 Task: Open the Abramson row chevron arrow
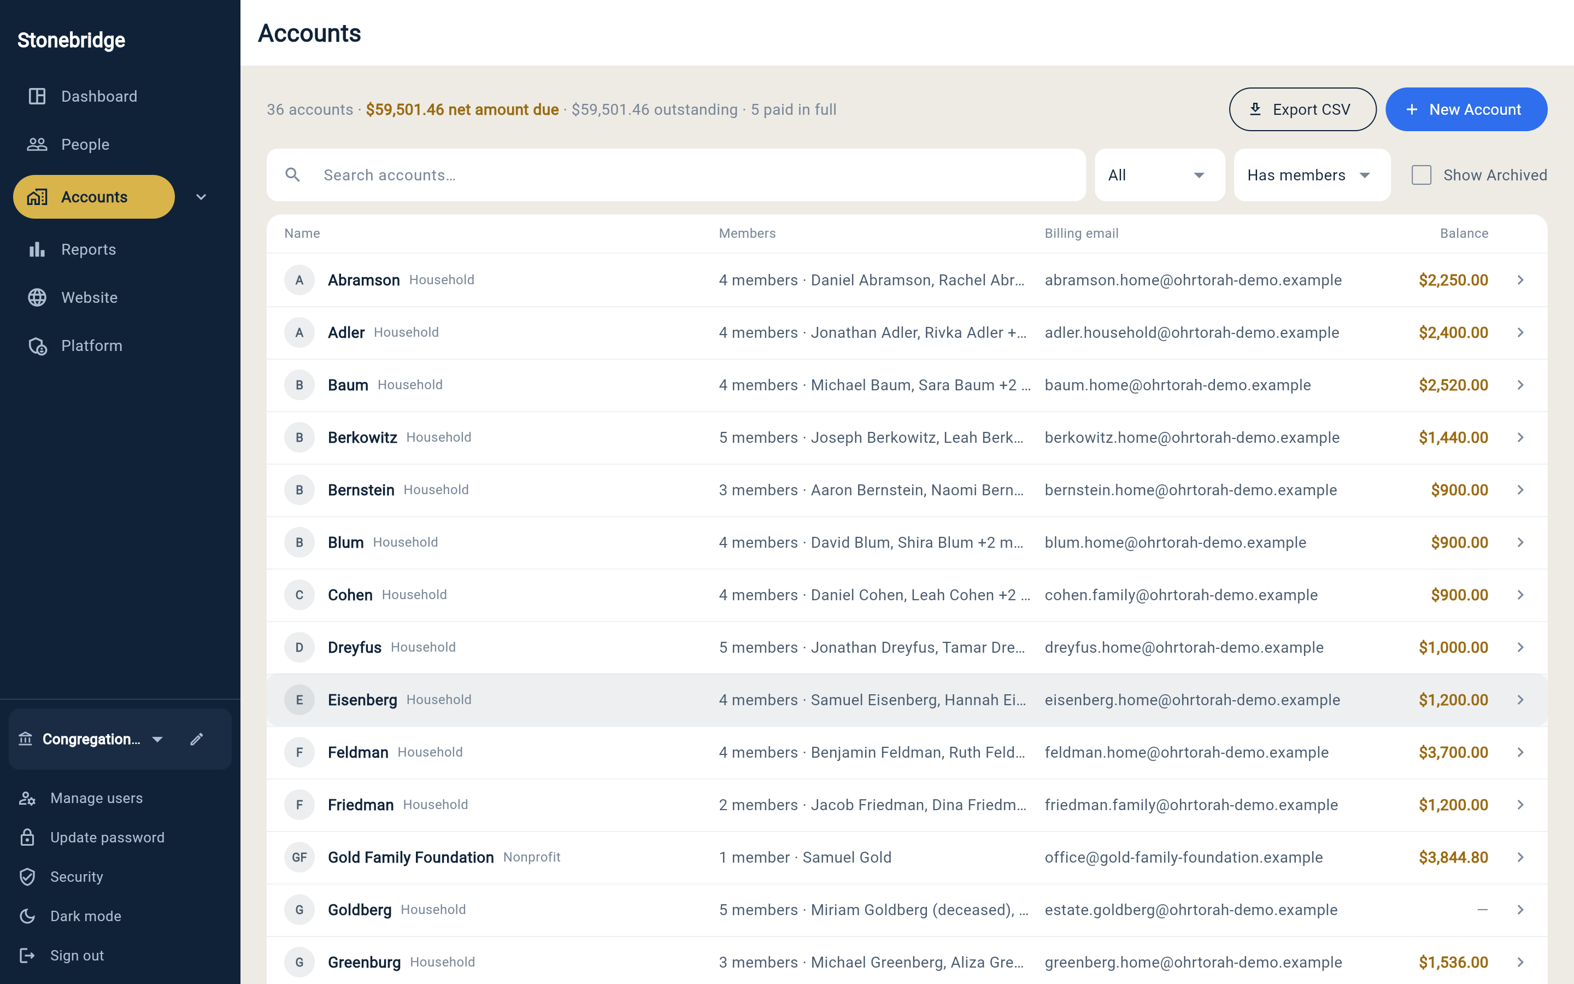pyautogui.click(x=1520, y=280)
